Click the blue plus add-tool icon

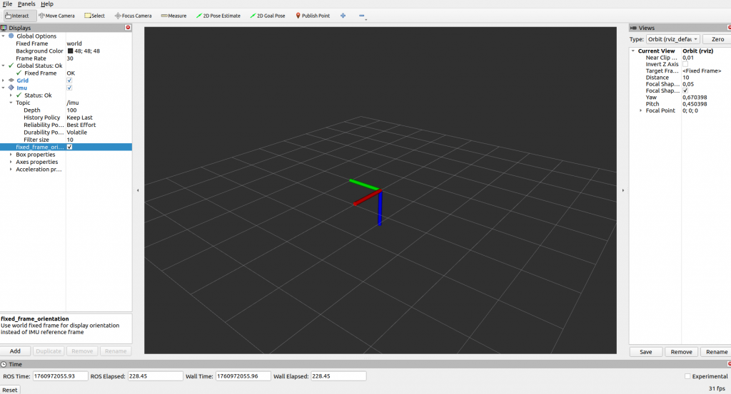pos(343,16)
